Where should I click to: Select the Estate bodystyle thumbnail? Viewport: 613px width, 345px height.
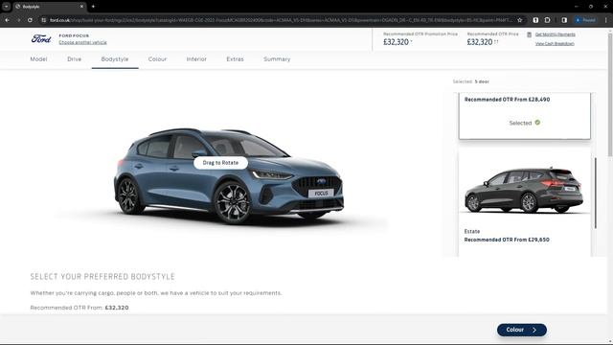click(524, 190)
